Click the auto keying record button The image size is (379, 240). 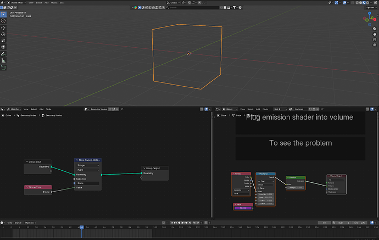(163, 222)
